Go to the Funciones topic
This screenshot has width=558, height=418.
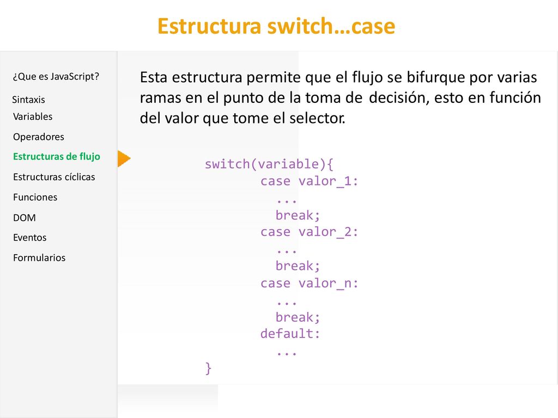click(35, 197)
